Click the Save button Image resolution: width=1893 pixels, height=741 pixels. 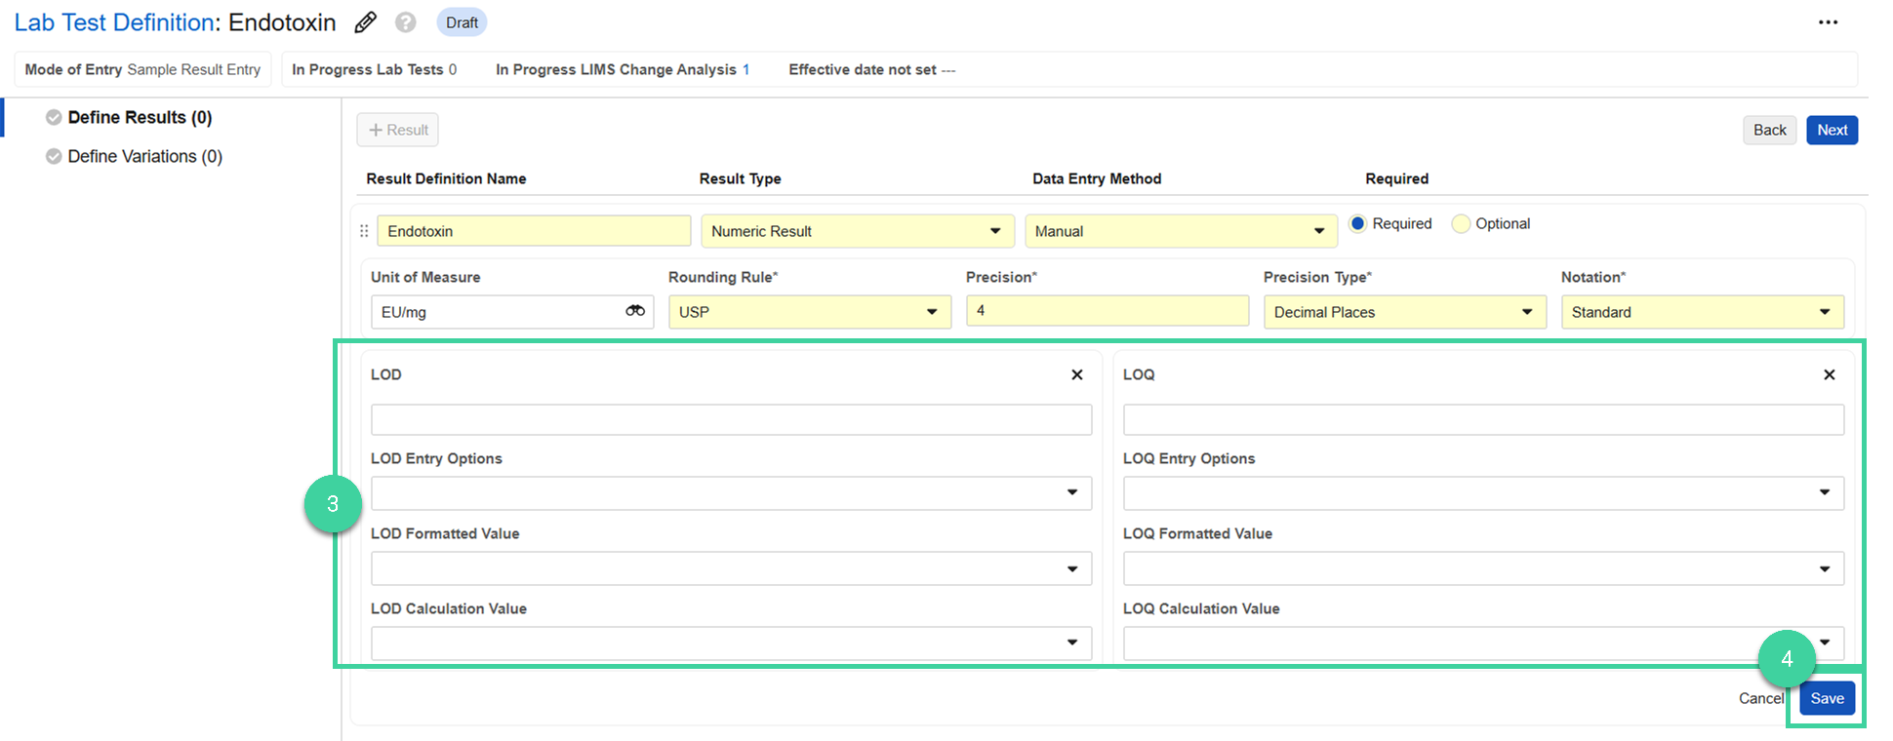tap(1827, 698)
